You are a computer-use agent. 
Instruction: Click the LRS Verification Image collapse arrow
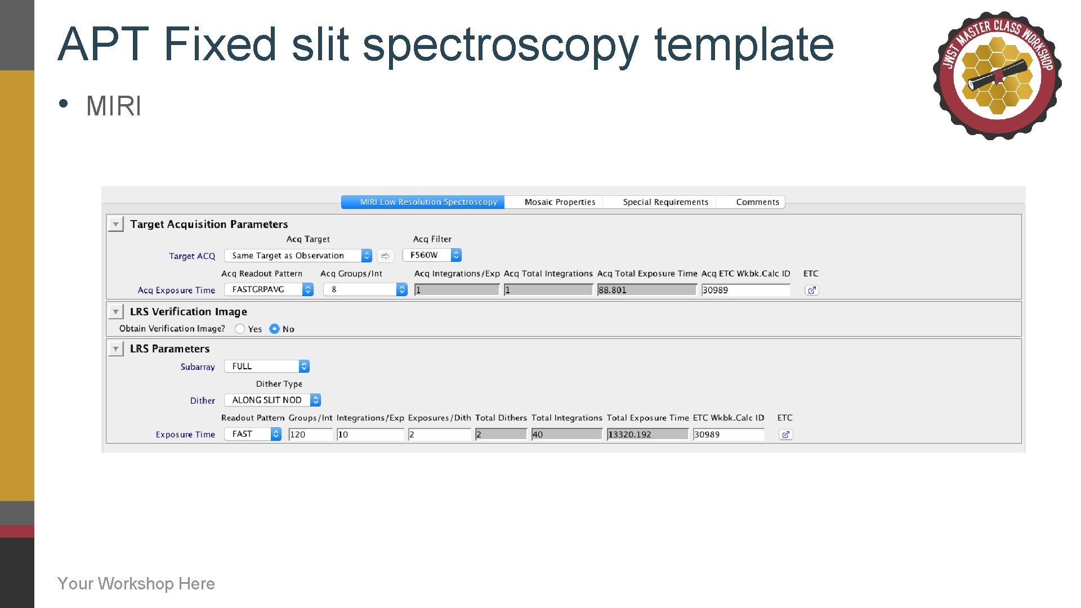(117, 311)
